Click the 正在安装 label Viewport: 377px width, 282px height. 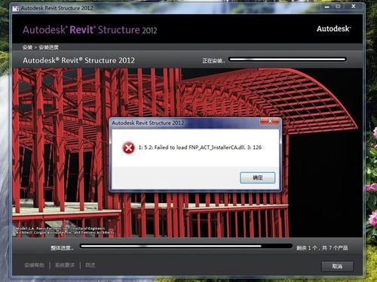click(x=213, y=61)
